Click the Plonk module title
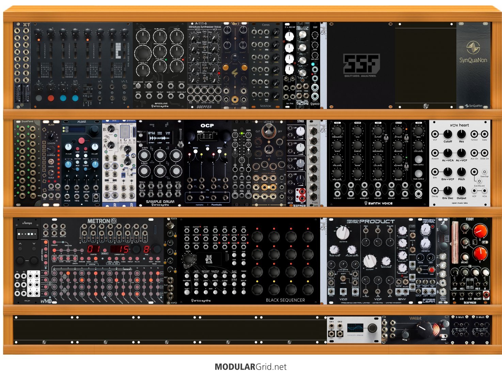Viewport: 502px width, 374px height. click(x=82, y=122)
